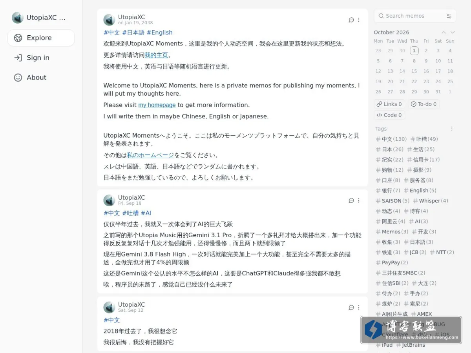The width and height of the screenshot is (471, 353).
Task: Open more options on Fri, Sep 18 memo
Action: click(359, 200)
